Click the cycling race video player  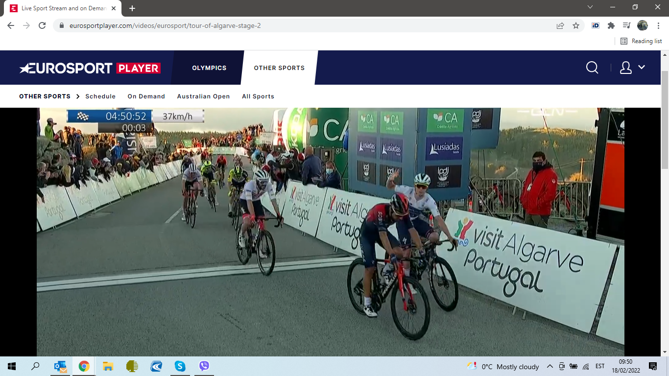point(330,230)
